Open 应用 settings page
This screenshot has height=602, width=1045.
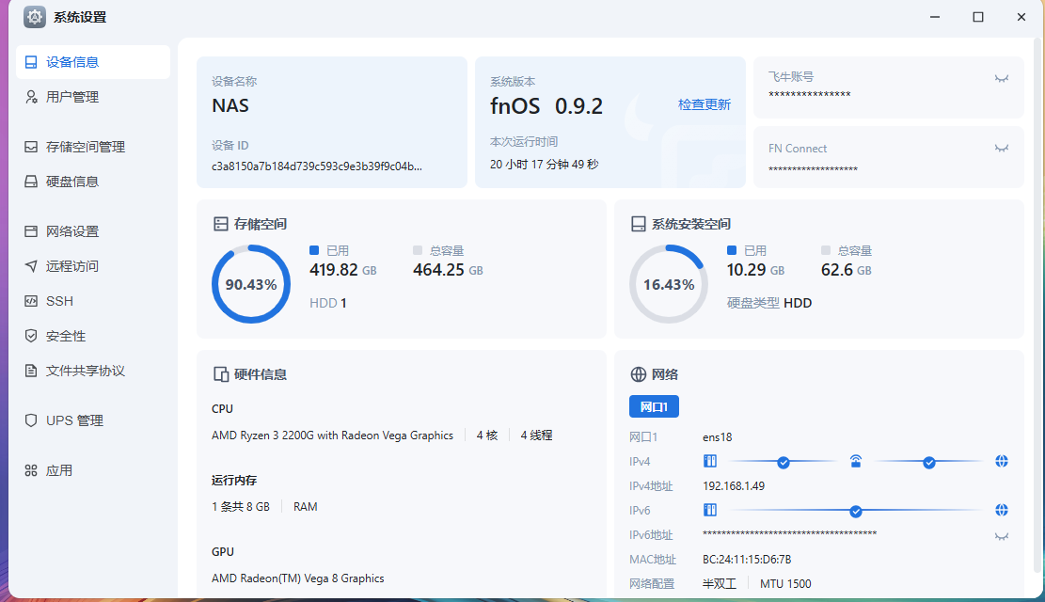pos(92,470)
